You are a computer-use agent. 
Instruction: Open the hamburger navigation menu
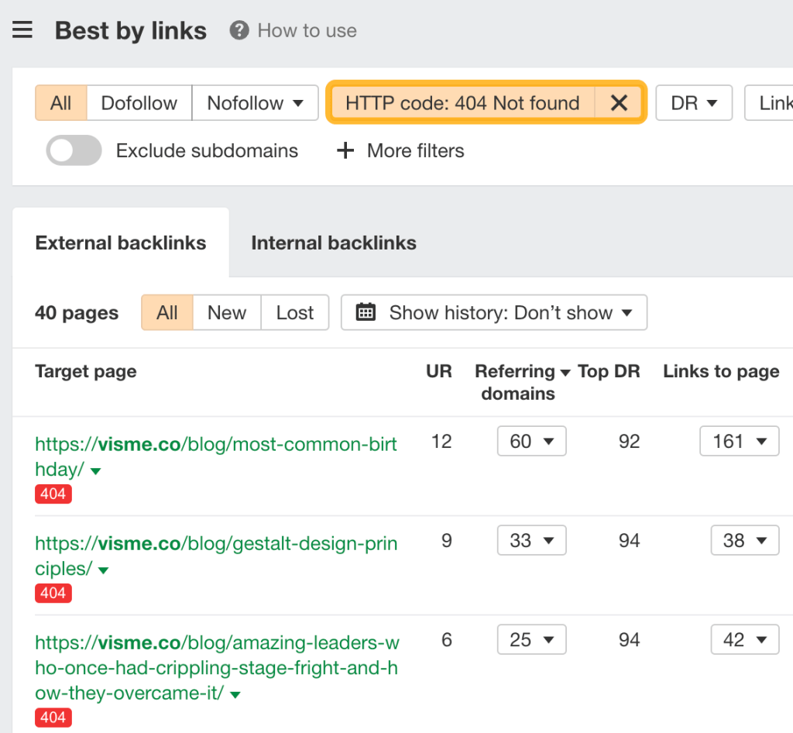coord(22,29)
